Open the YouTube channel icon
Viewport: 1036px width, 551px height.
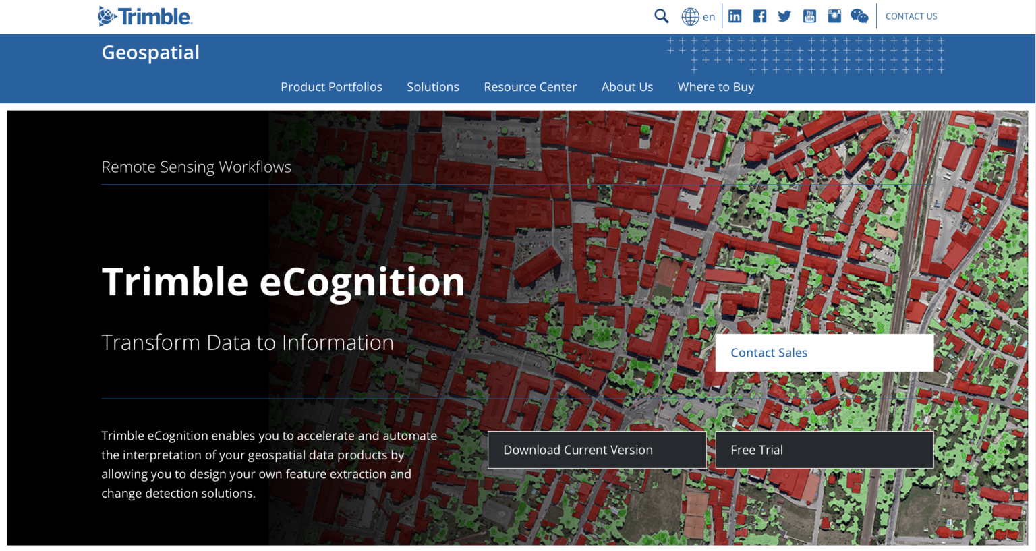[x=809, y=16]
